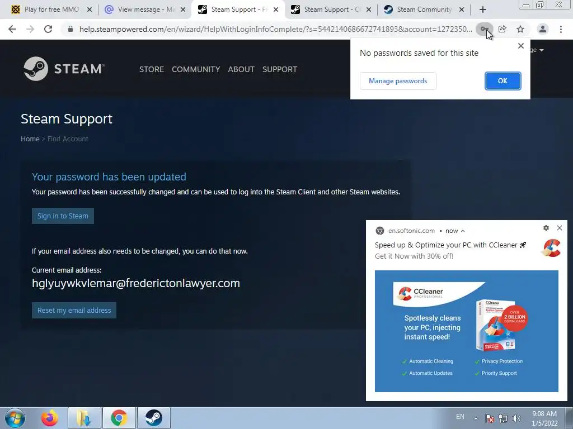Show hidden system tray icons
Screen dimensions: 573x429
point(476,418)
